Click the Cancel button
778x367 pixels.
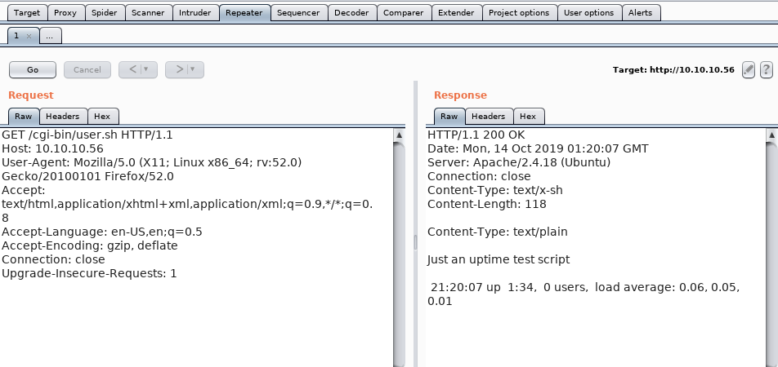[87, 70]
